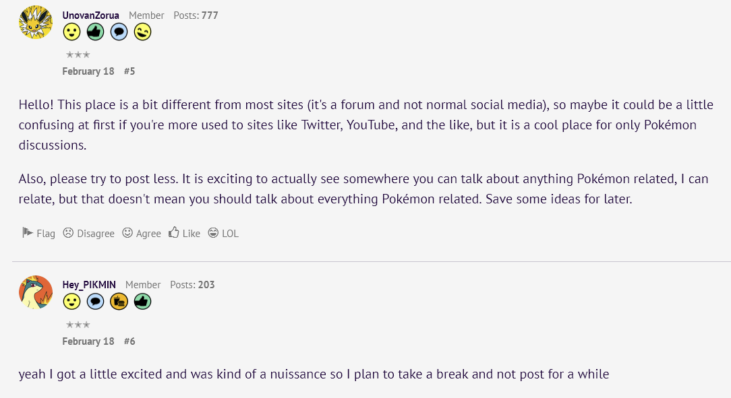This screenshot has height=398, width=731.
Task: Click Hey_PIKMIN's green thumbs-up badge
Action: click(143, 302)
